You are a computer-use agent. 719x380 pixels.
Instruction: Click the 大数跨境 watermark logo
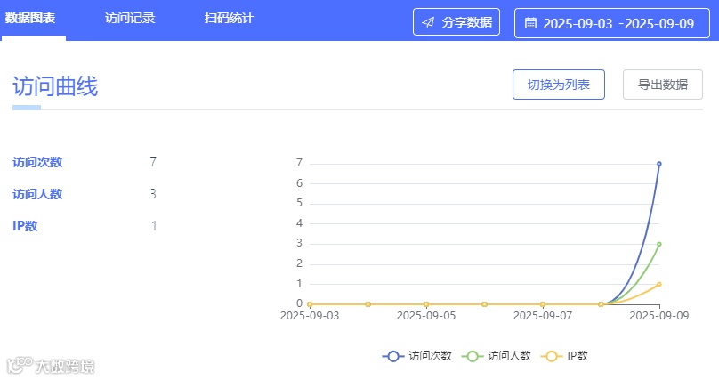[x=51, y=366]
